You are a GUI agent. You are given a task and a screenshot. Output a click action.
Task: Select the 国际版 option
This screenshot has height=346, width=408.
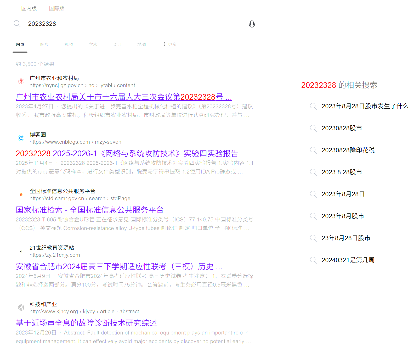[56, 8]
